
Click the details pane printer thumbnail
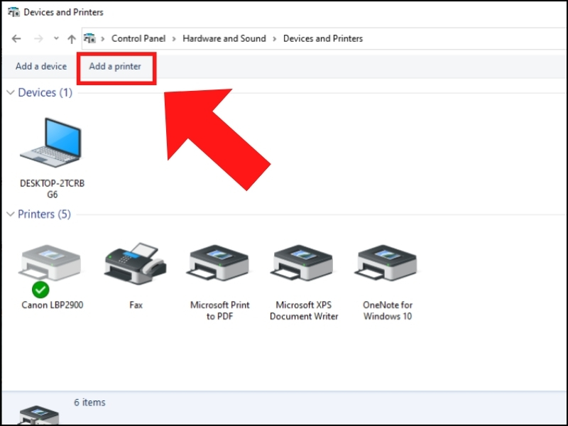[38, 415]
